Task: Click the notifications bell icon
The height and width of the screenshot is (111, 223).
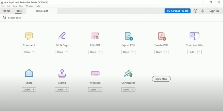Action: click(203, 11)
